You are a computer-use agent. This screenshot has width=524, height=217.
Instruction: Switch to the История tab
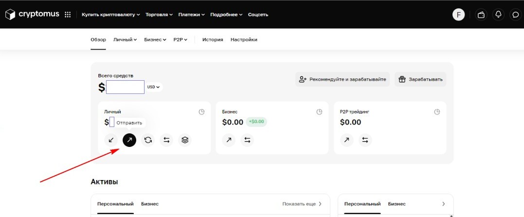[x=213, y=39]
